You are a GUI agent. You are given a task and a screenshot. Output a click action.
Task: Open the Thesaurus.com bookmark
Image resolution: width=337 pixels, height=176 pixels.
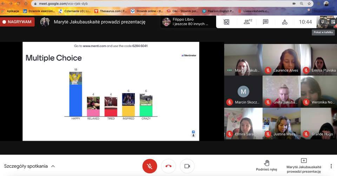click(x=111, y=11)
